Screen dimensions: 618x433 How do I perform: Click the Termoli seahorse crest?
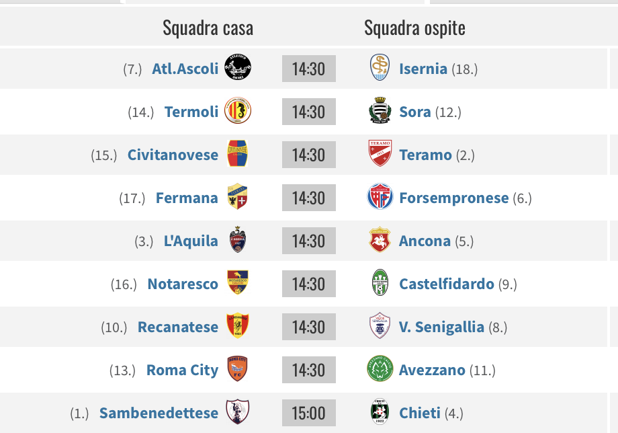point(238,110)
